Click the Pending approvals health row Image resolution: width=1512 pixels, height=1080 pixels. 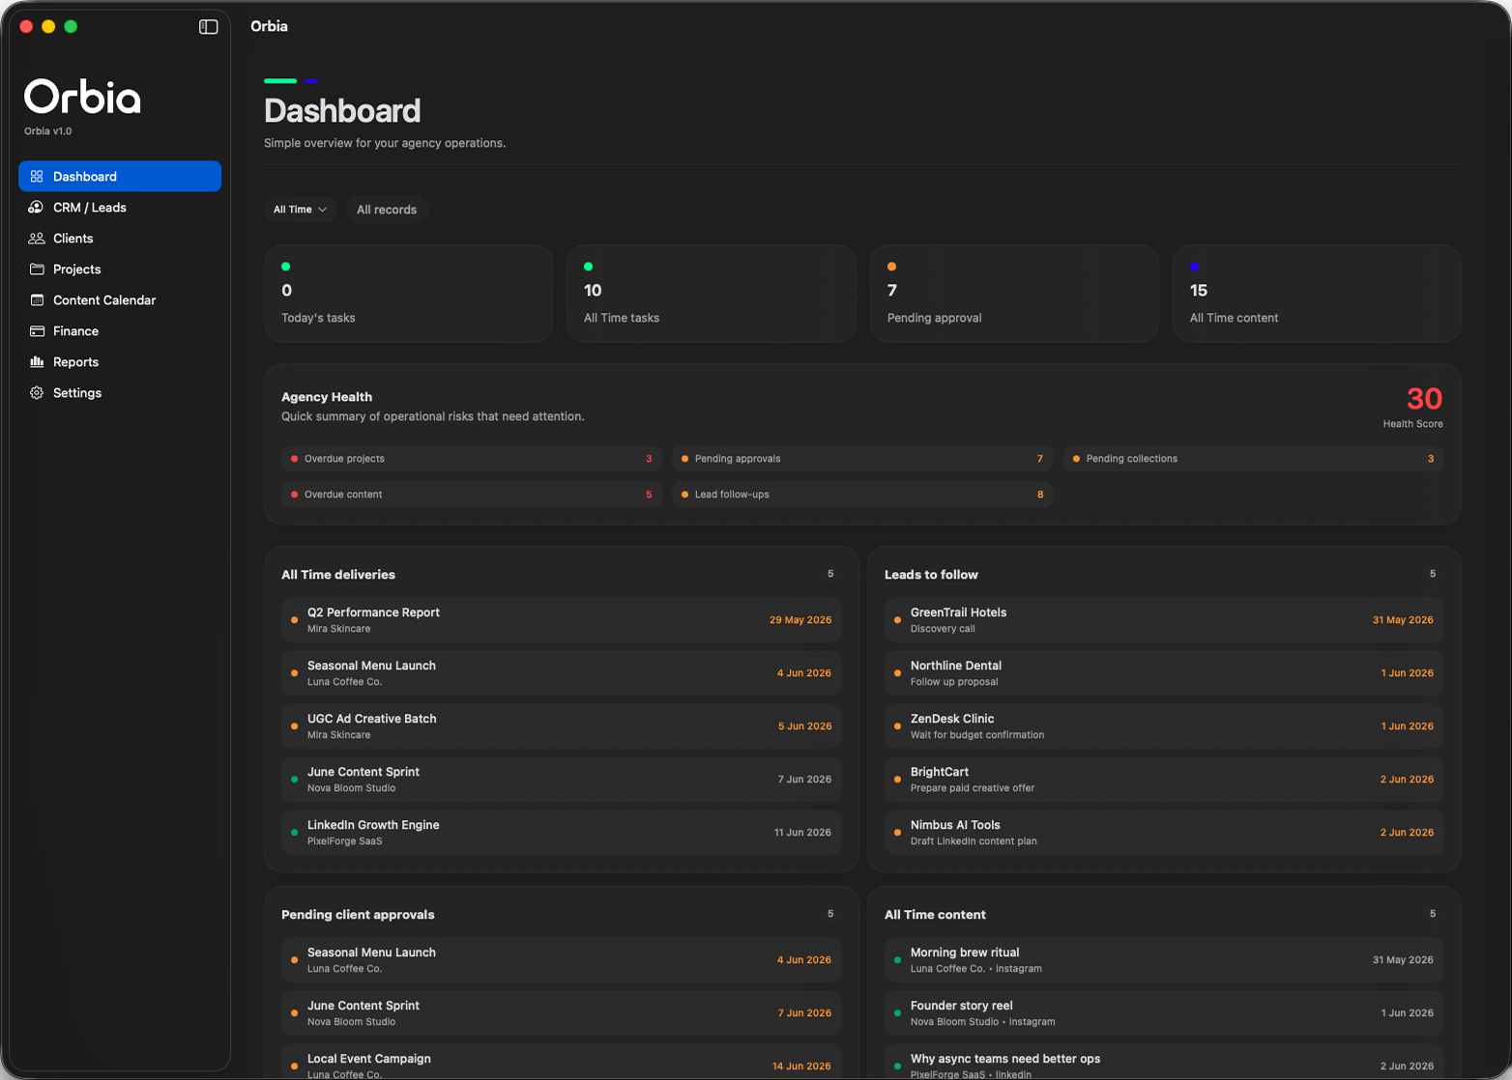862,458
